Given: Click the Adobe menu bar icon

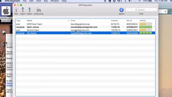Looking at the screenshot, I should tap(120, 1).
